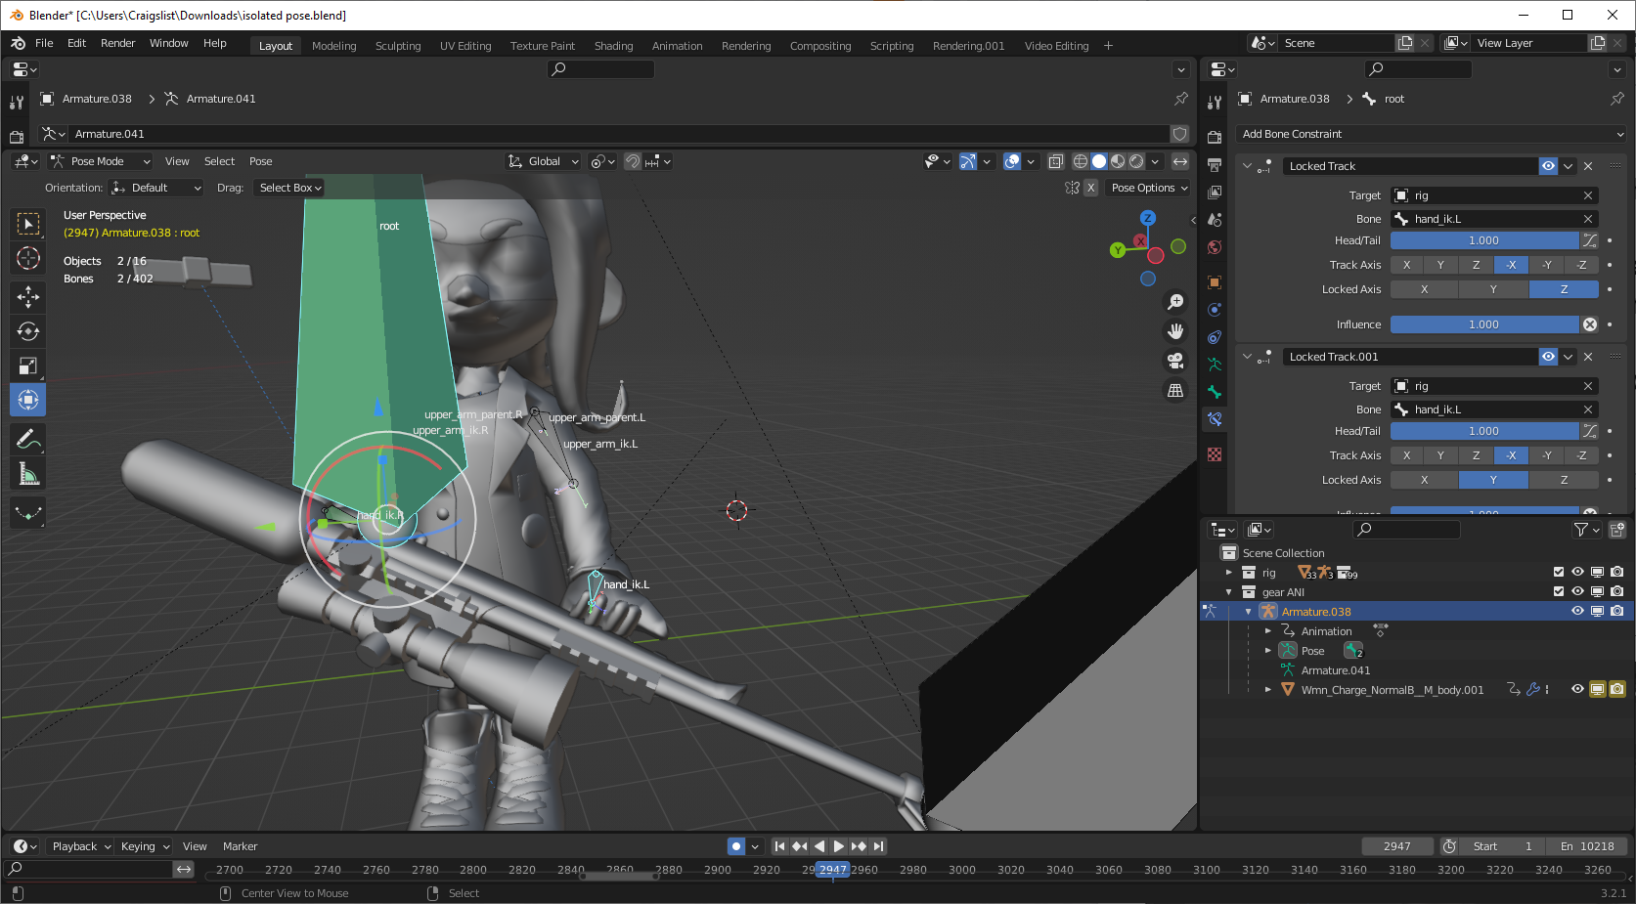The width and height of the screenshot is (1636, 904).
Task: Uncheck the gear ANI collection checkbox
Action: pos(1559,591)
